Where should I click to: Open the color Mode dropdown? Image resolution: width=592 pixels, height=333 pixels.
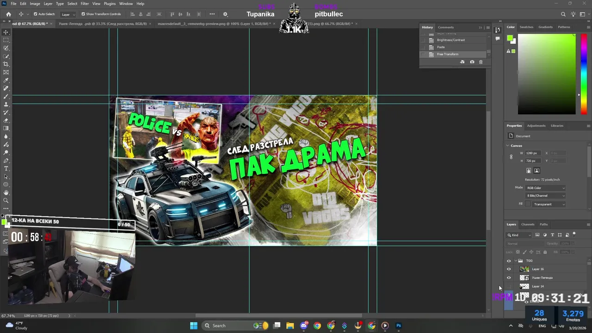coord(546,188)
